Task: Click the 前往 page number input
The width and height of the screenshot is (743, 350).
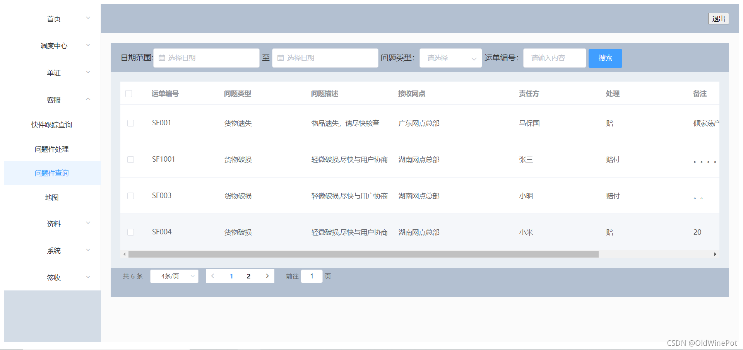Action: coord(312,276)
